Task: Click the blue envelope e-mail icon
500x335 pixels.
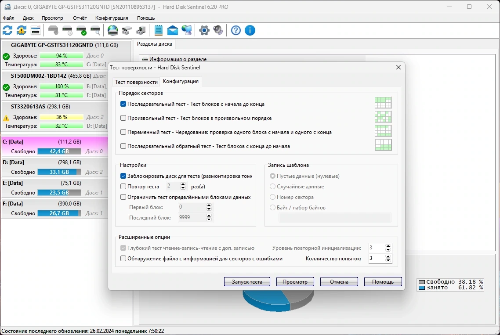Action: click(x=173, y=31)
